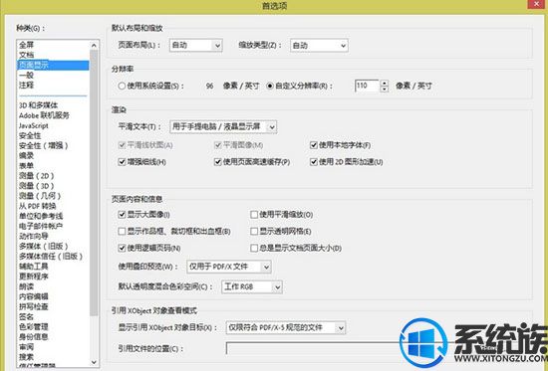Viewport: 548px width, 371px height.
Task: Open 页面布局 dropdown
Action: [x=195, y=46]
